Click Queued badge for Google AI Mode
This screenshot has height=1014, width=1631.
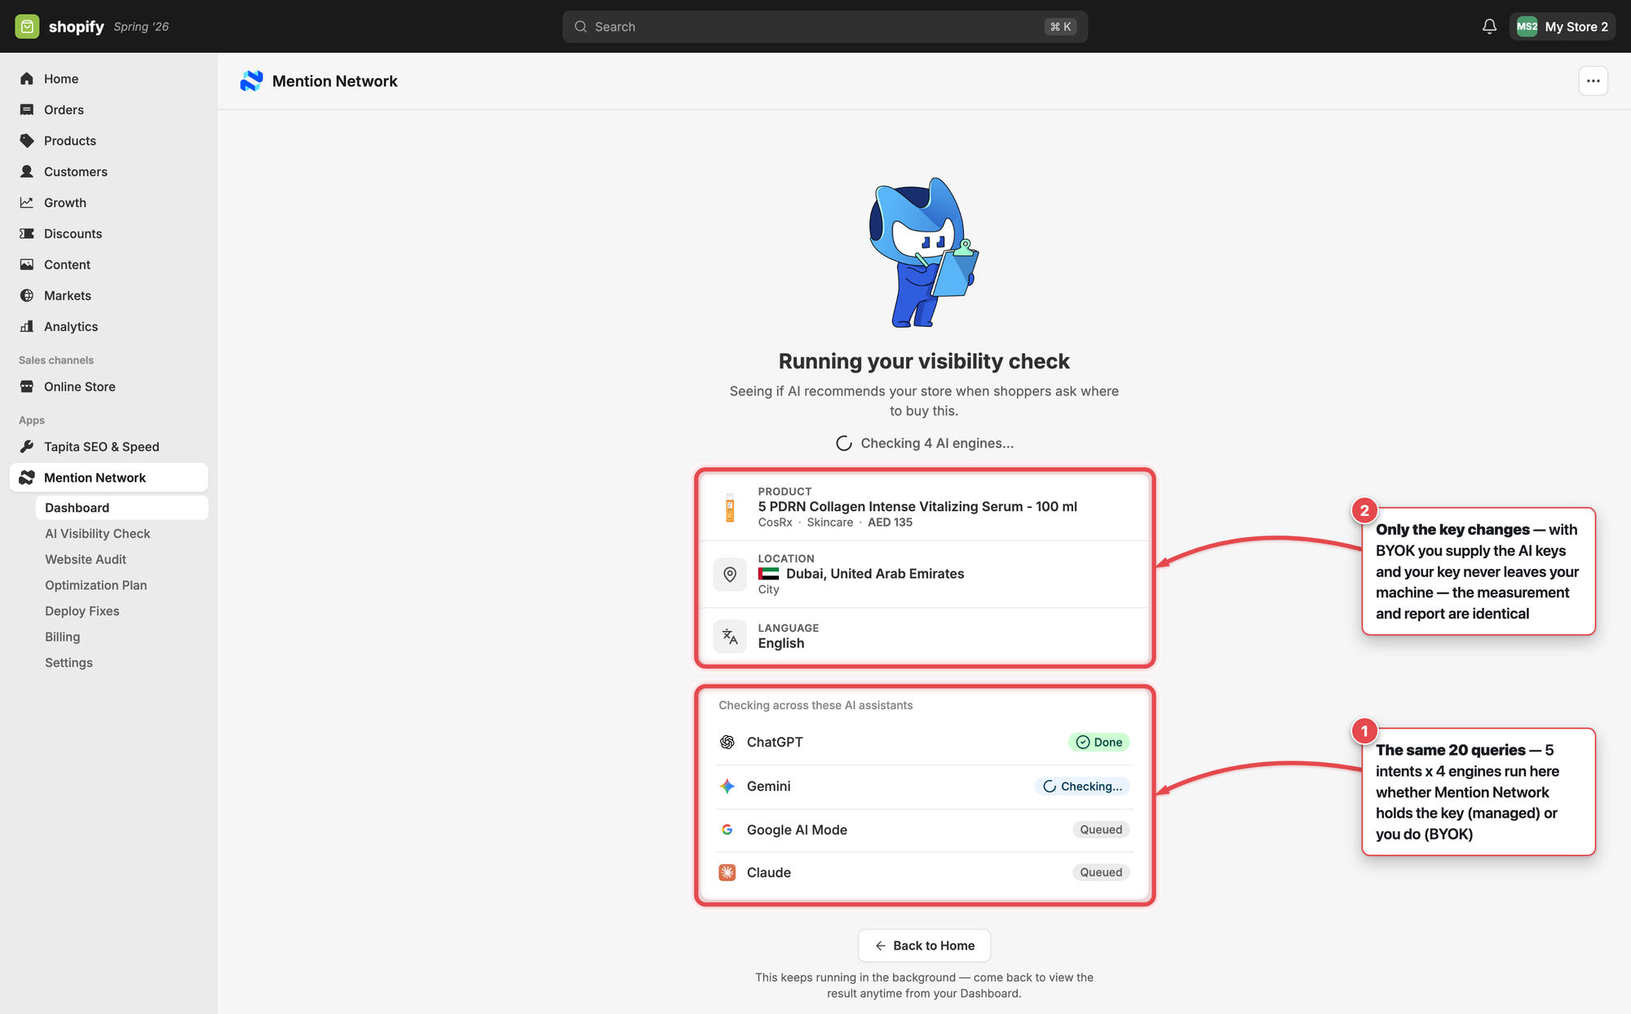pos(1101,830)
